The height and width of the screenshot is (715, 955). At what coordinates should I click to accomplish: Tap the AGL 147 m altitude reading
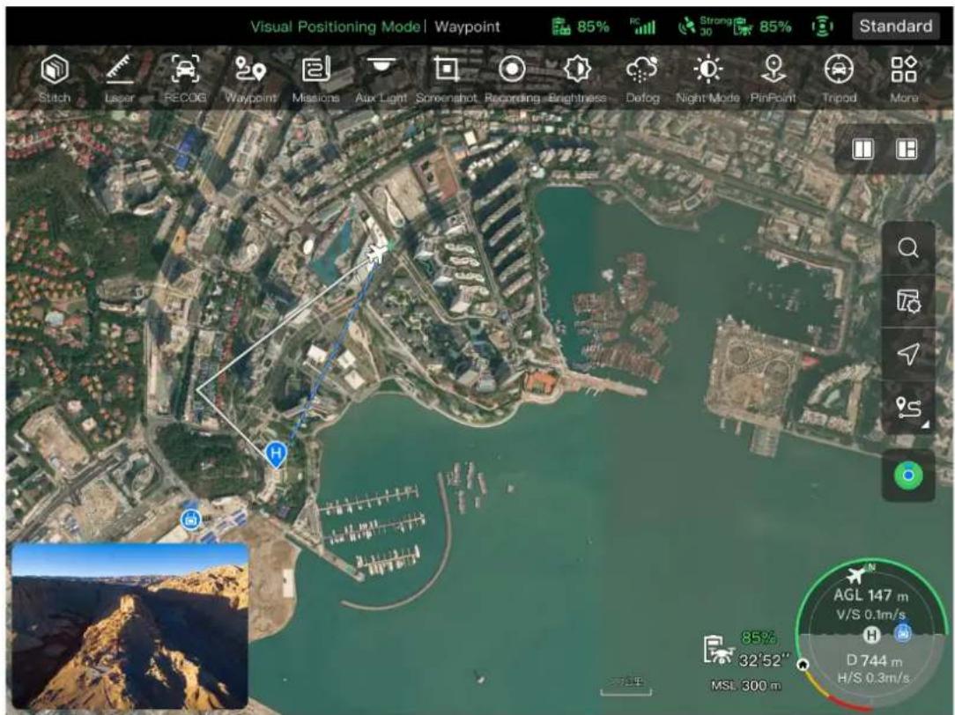pyautogui.click(x=870, y=595)
